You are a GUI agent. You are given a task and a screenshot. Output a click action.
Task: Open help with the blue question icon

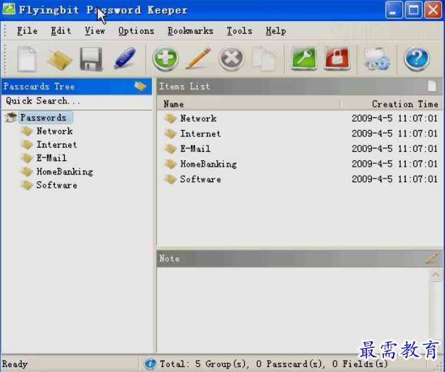pos(417,58)
